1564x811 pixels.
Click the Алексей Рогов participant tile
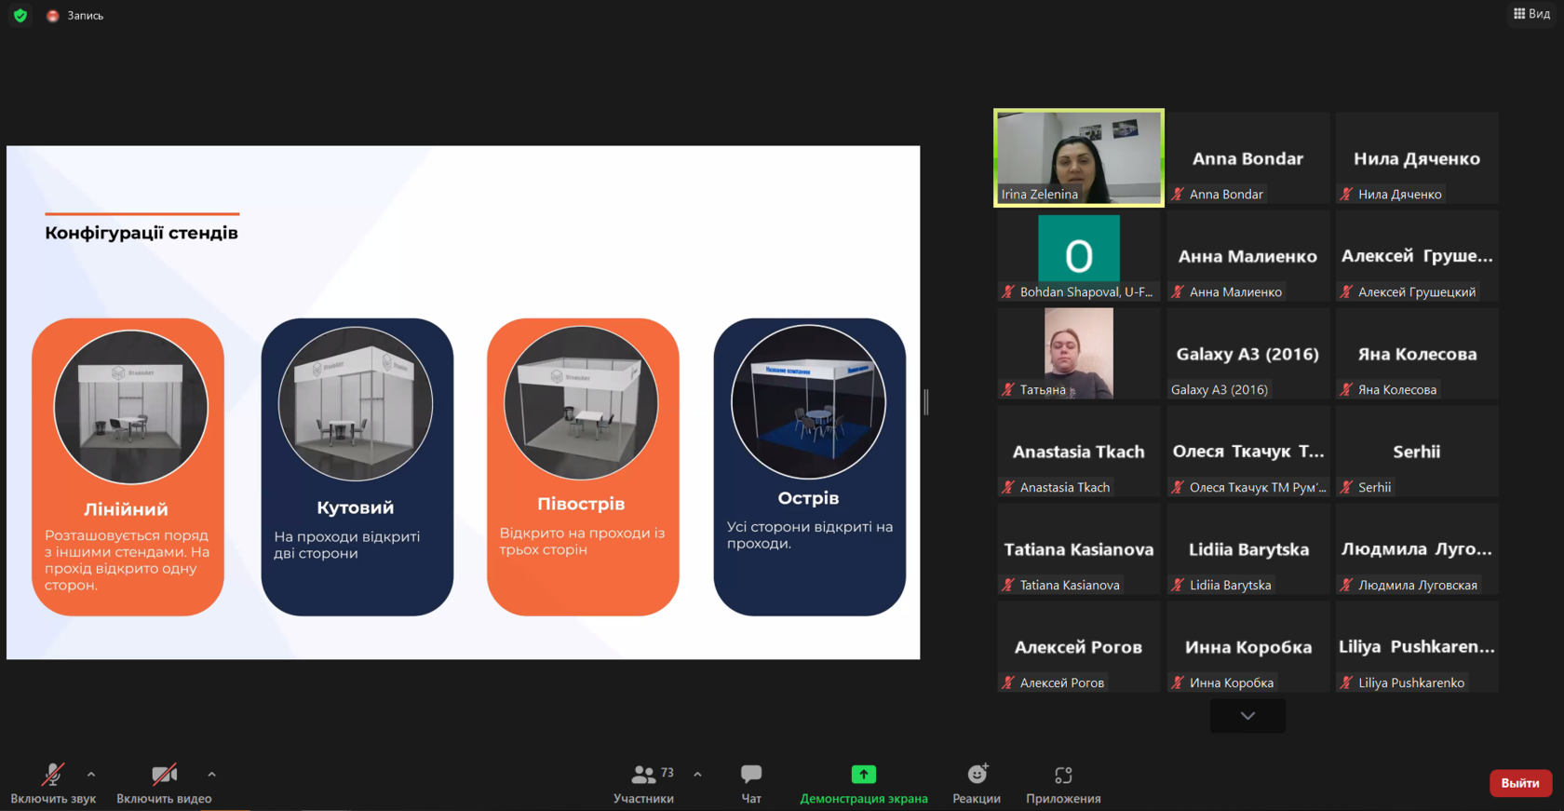1079,647
